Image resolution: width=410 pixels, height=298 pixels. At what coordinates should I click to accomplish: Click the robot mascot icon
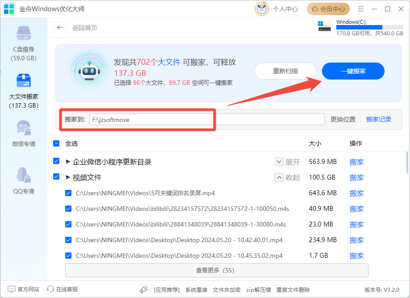coord(89,71)
